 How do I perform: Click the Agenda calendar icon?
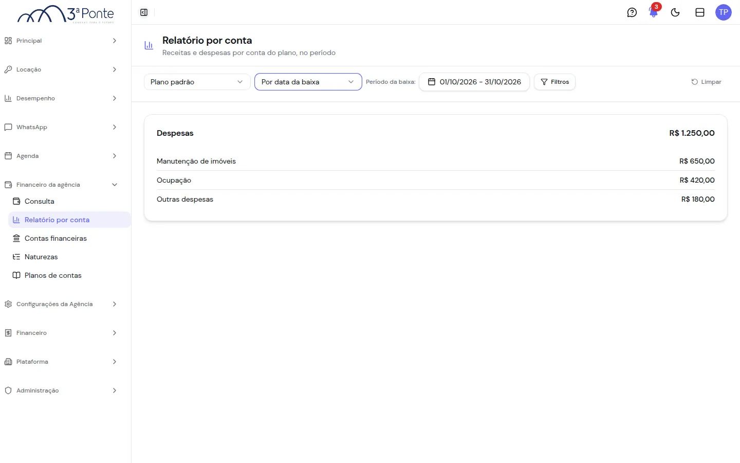click(x=8, y=156)
